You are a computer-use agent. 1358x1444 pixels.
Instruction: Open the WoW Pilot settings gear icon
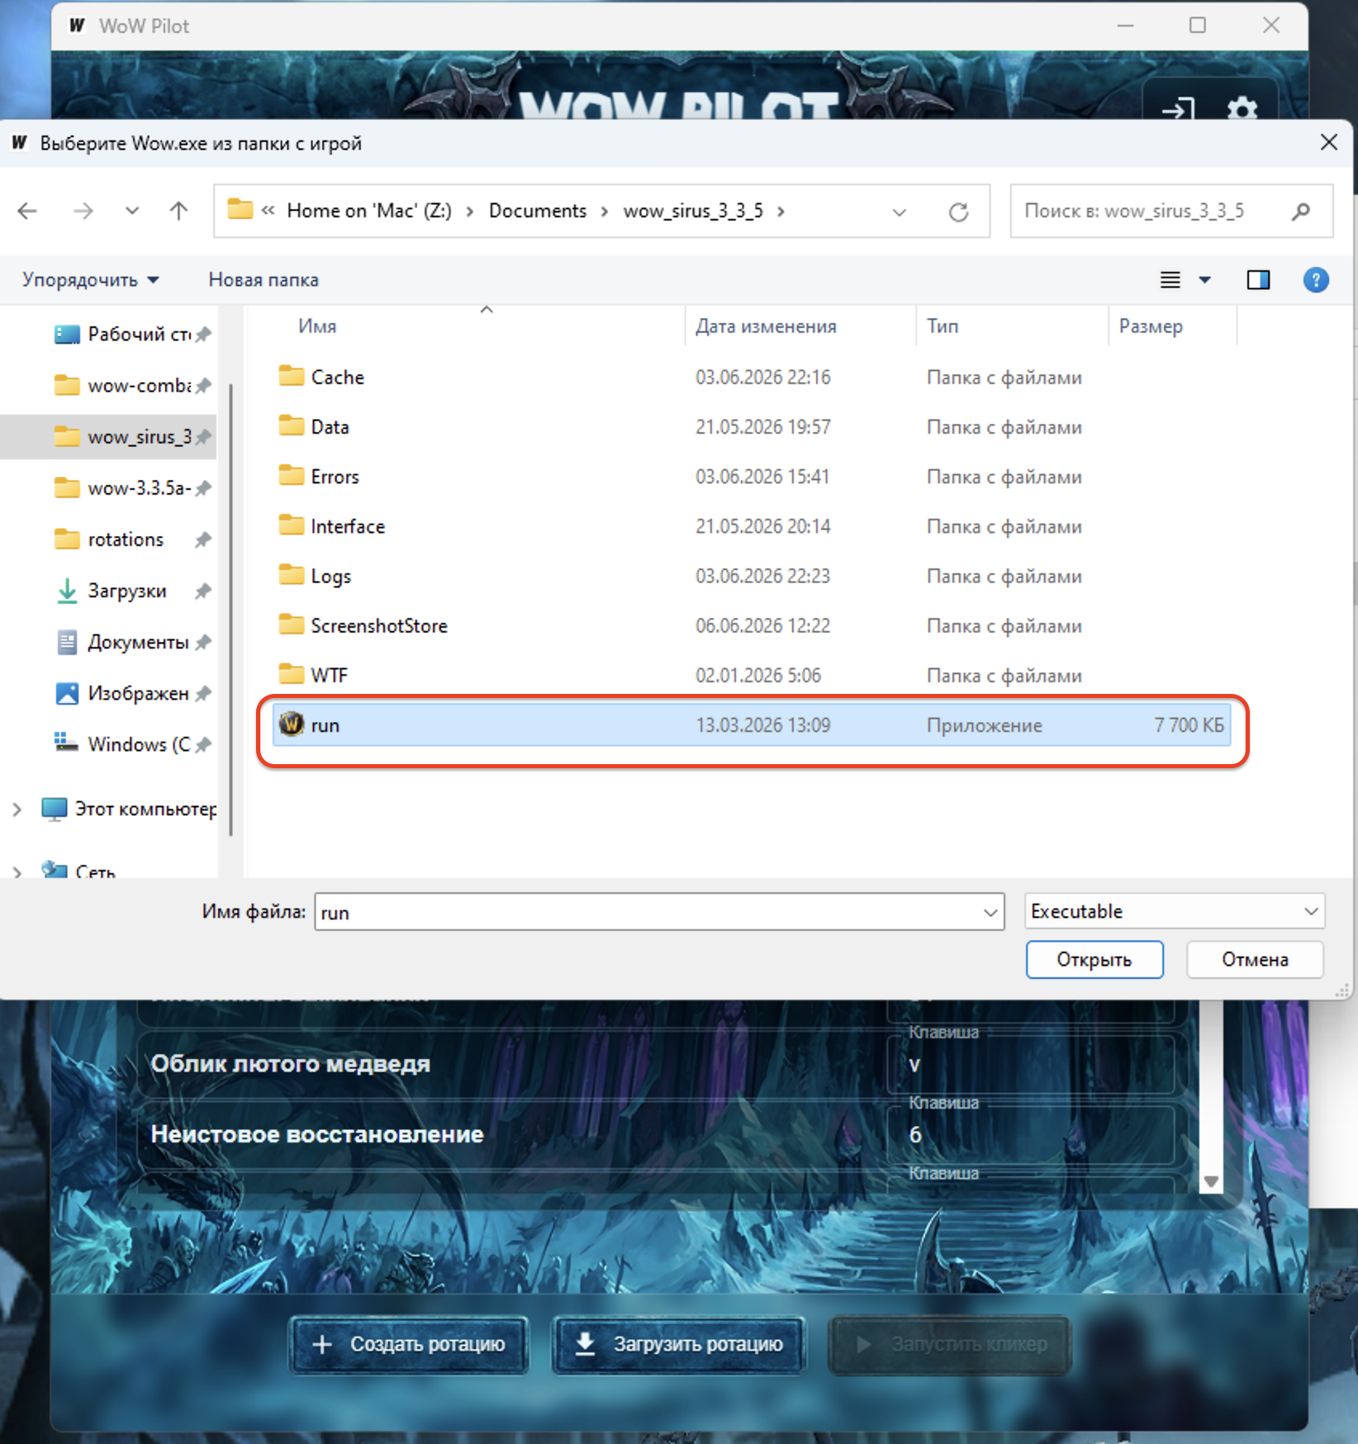point(1242,108)
